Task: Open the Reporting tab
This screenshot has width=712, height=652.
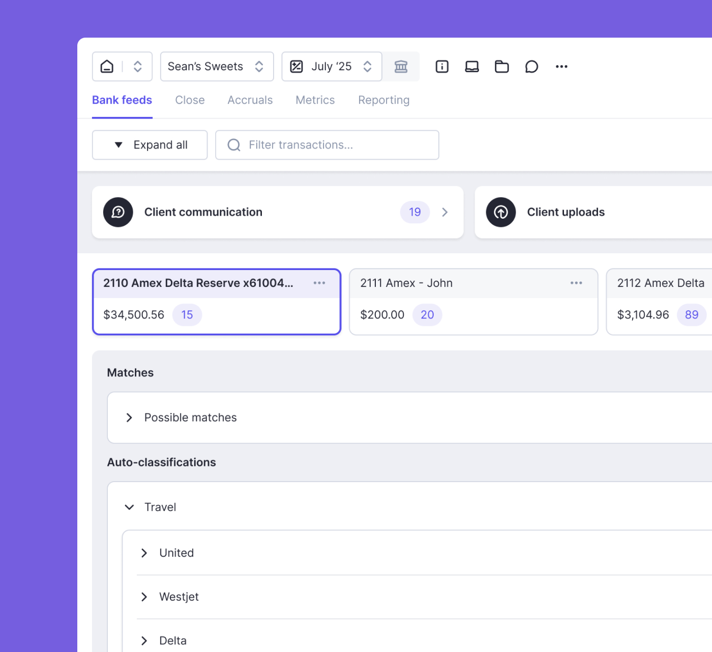Action: point(384,100)
